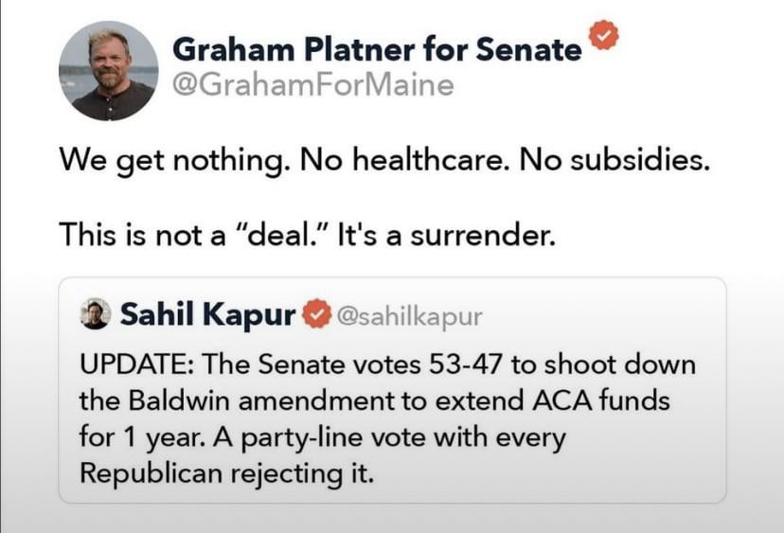The height and width of the screenshot is (533, 784).
Task: Click the verified badge beside Graham Platner for Senate
Action: click(603, 38)
